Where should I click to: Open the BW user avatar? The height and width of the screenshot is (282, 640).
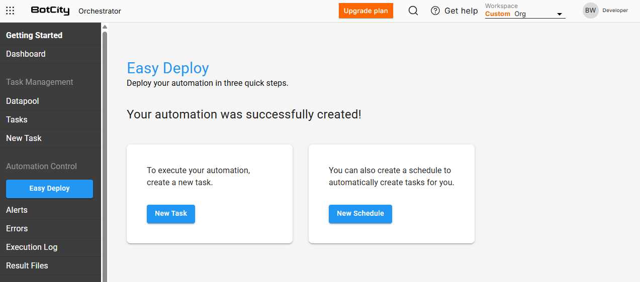coord(590,11)
